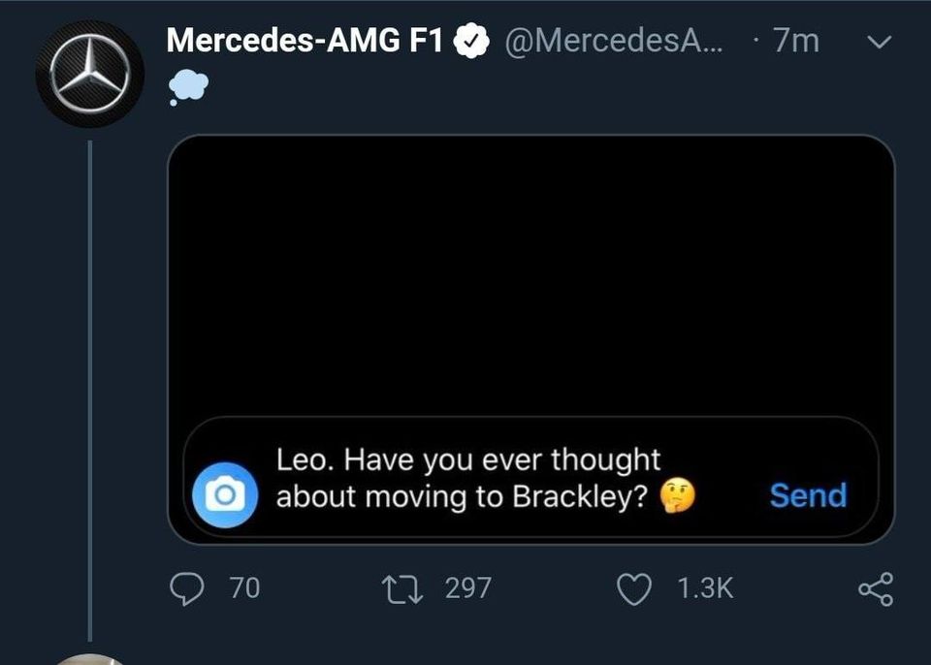Share the tweet using share icon
The width and height of the screenshot is (931, 665).
point(875,588)
